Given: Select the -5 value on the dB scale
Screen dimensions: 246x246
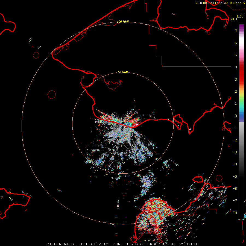Looking at the screenshot, I should pos(235,177).
